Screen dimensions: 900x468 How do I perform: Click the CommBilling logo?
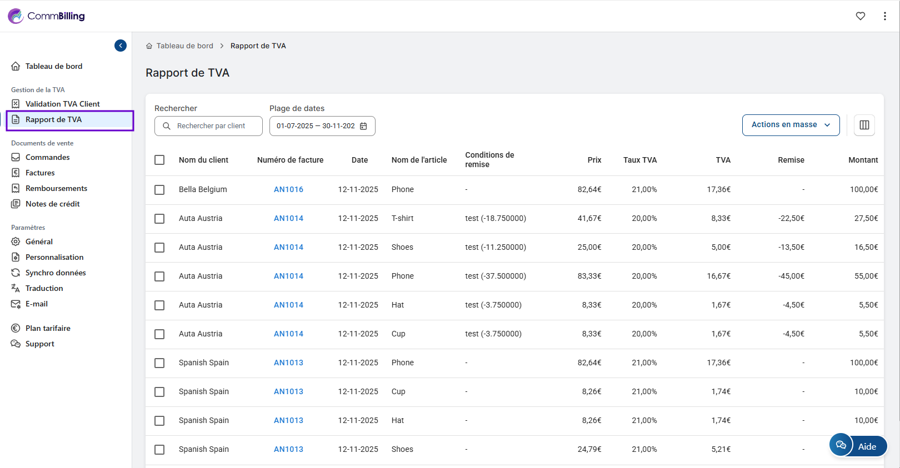pos(47,16)
